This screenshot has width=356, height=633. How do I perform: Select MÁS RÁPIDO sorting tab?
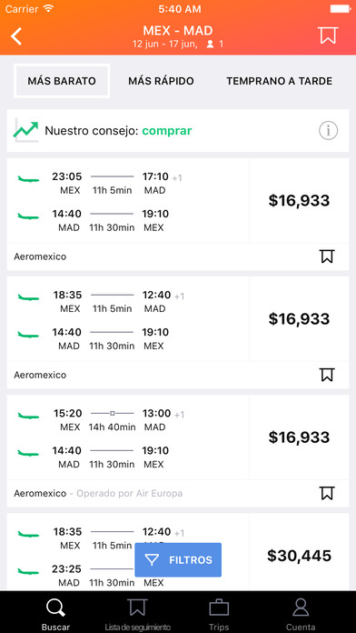(x=161, y=81)
